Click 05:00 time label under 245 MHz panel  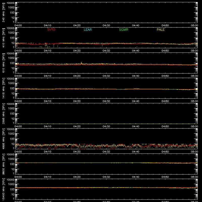[194, 26]
